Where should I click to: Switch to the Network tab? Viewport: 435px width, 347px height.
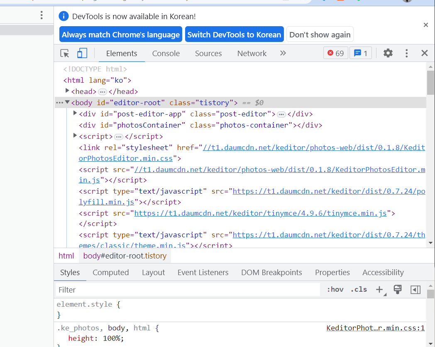coord(252,53)
